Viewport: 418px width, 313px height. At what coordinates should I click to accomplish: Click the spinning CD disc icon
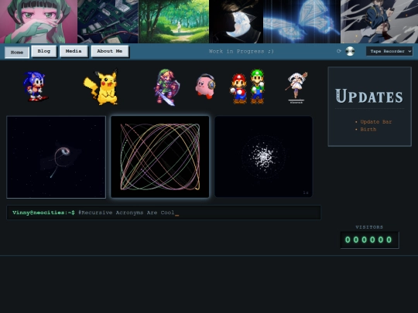point(350,51)
